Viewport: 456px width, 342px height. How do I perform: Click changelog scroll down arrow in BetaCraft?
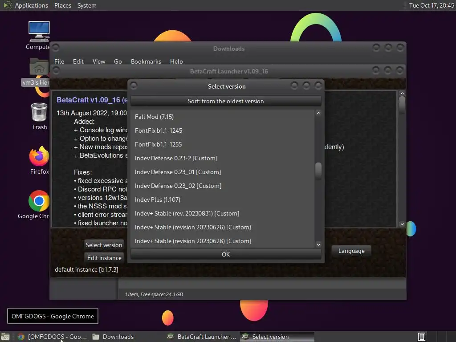pos(402,224)
